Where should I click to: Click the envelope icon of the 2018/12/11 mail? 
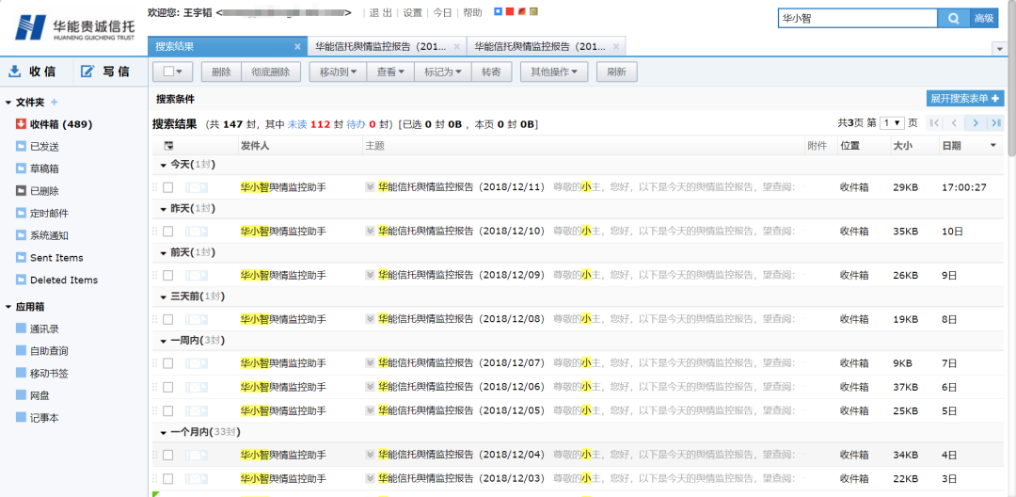pyautogui.click(x=197, y=187)
